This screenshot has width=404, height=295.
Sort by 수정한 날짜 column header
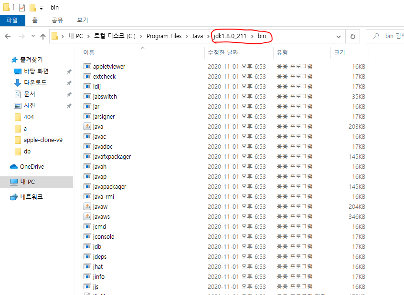[x=223, y=52]
